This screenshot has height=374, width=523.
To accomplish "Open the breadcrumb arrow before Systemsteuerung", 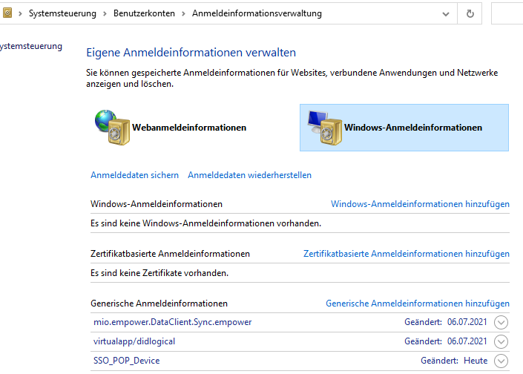I will click(20, 13).
